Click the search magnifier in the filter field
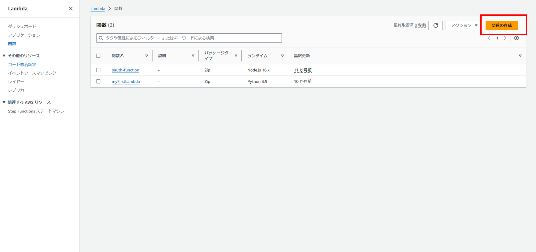Viewport: 536px width, 252px height. [101, 38]
